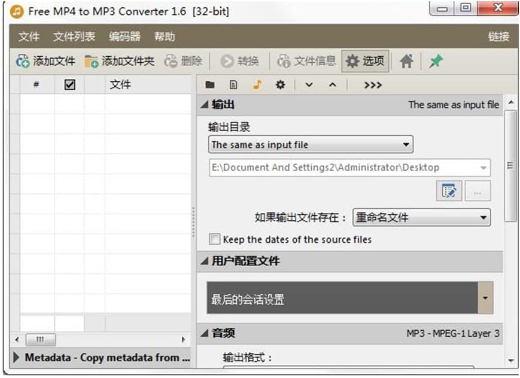Viewport: 520px width, 378px height.
Task: Click the home icon on the toolbar
Action: (407, 60)
